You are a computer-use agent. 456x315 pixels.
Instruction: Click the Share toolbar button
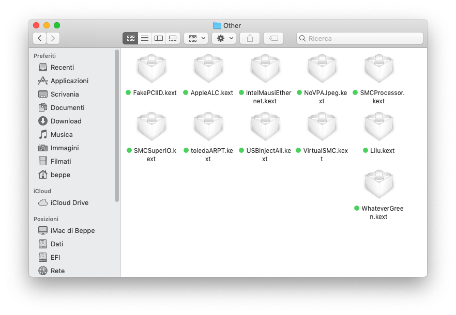click(x=250, y=38)
